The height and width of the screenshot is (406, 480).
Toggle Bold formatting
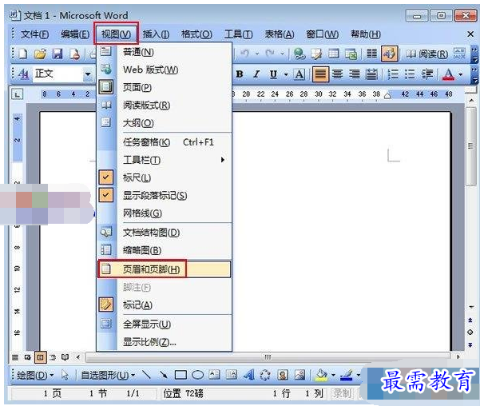(x=240, y=74)
